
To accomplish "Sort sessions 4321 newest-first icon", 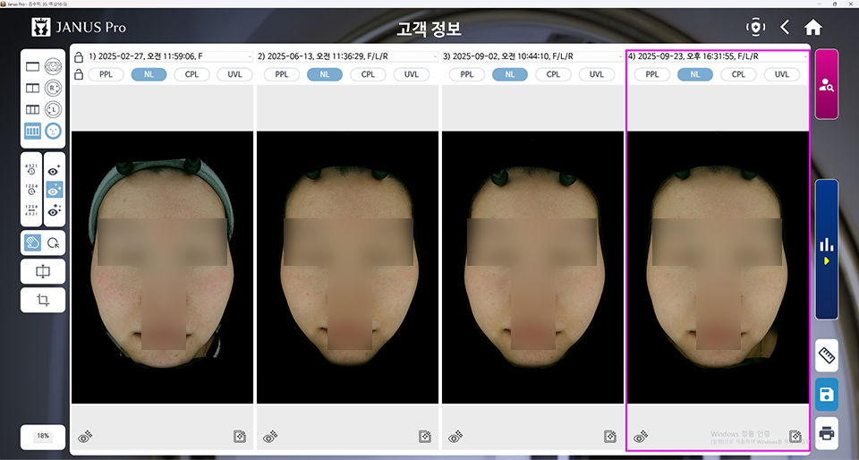I will pyautogui.click(x=32, y=168).
